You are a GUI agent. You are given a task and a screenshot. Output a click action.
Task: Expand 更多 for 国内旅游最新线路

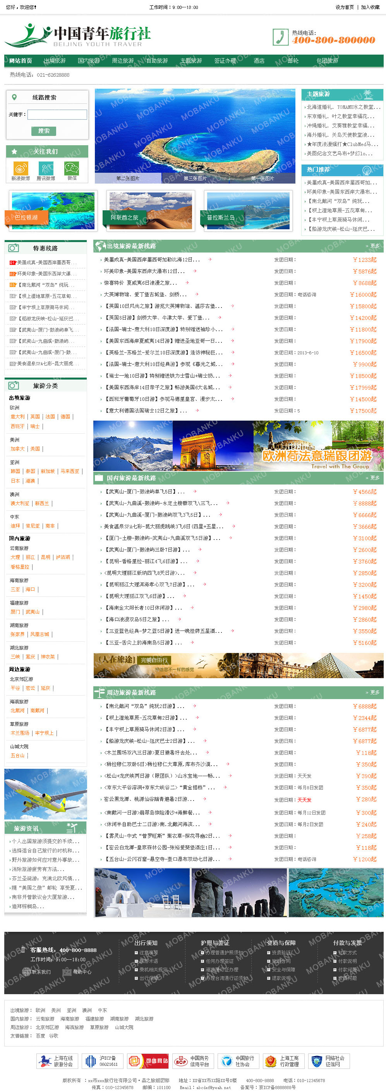(x=372, y=478)
